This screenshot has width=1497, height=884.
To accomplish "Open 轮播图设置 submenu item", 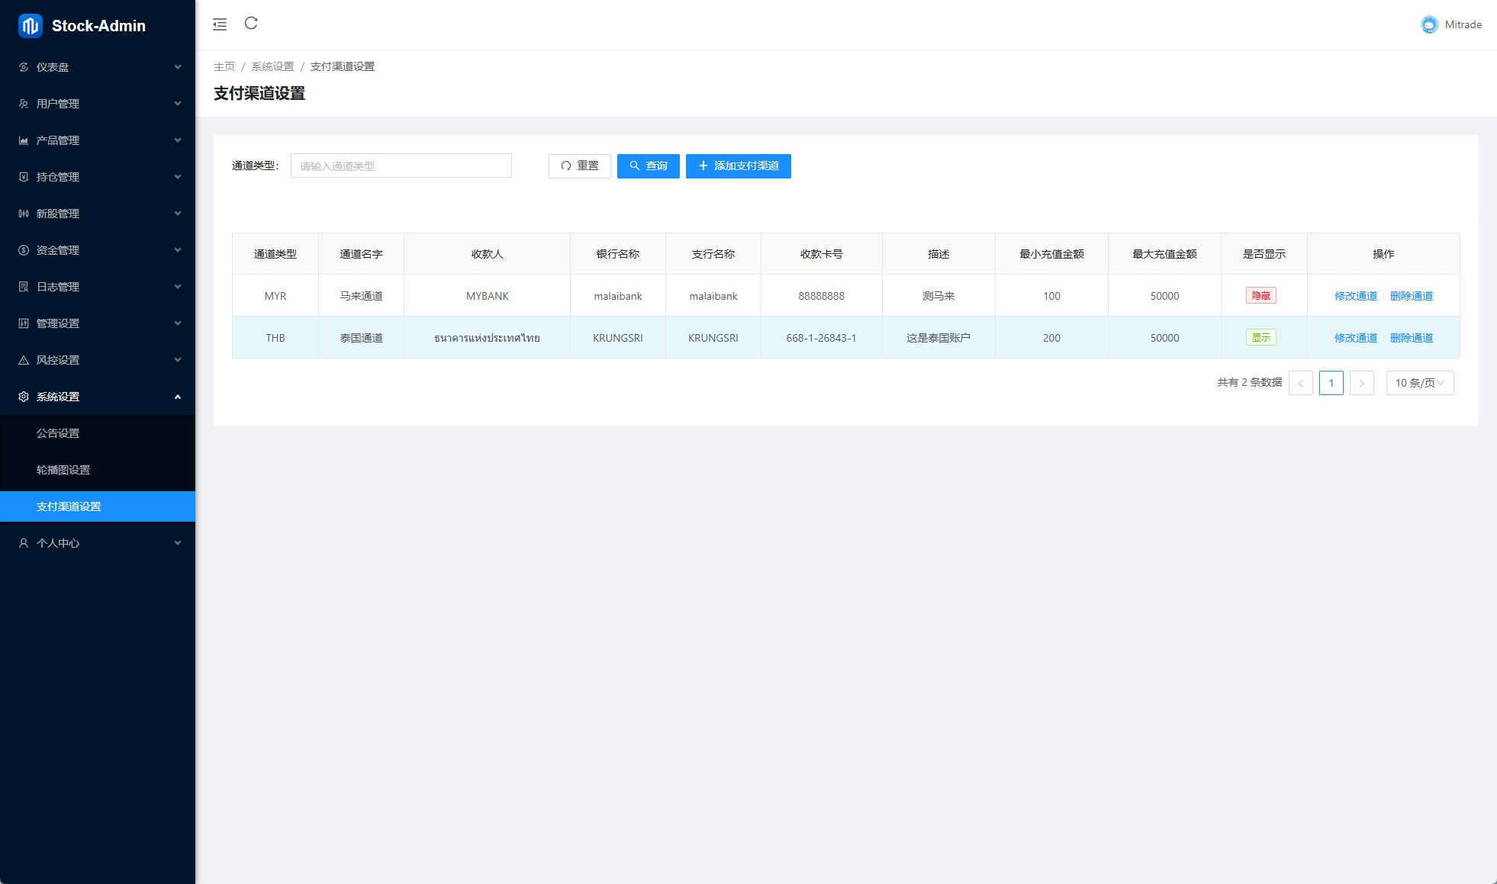I will pos(63,470).
